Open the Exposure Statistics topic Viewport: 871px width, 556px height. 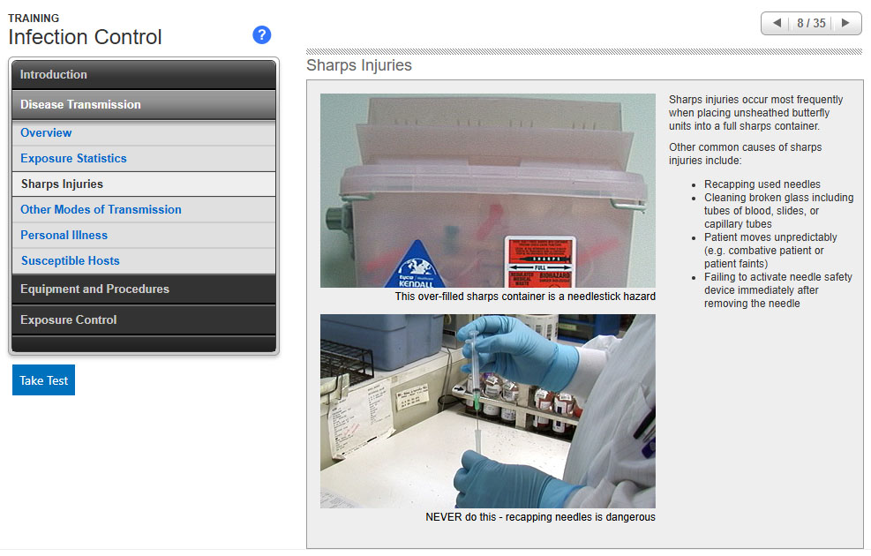[74, 159]
